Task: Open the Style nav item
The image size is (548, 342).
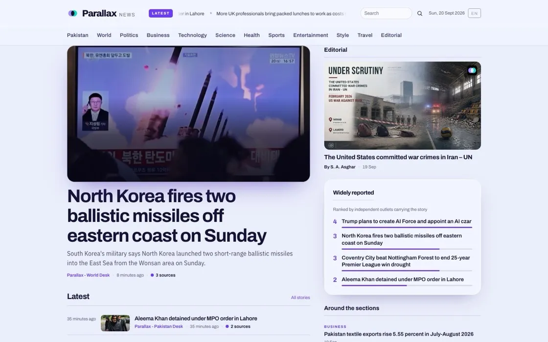Action: 342,35
